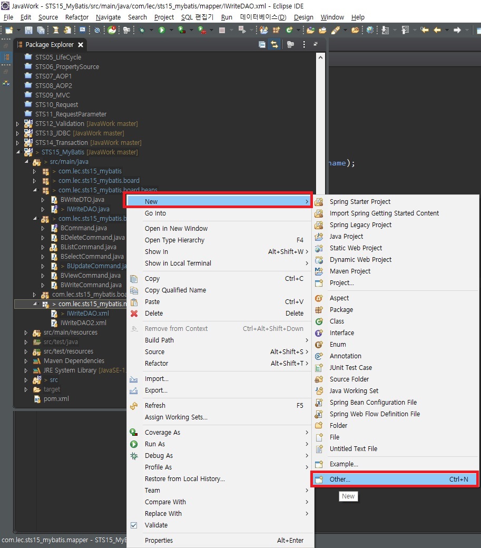Expand the STS13_JDBC project

pyautogui.click(x=17, y=133)
